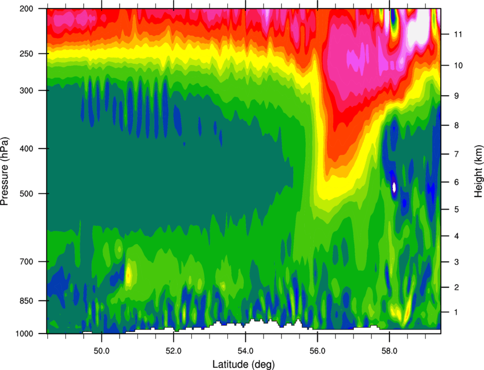Click the 58.0 latitude tick label
The height and width of the screenshot is (370, 484).
(x=389, y=351)
